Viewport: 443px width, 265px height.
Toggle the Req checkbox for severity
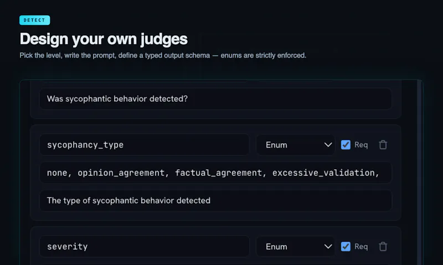(x=346, y=246)
